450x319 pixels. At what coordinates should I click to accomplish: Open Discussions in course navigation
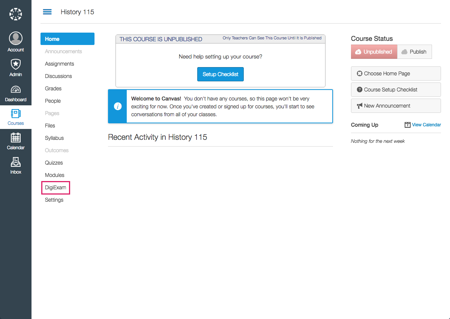click(x=58, y=76)
